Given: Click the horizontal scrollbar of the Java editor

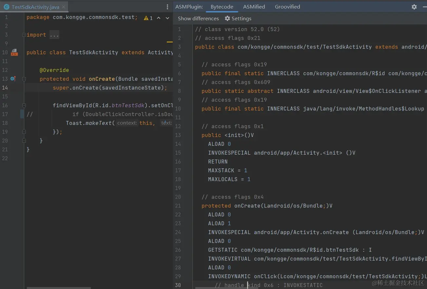Looking at the screenshot, I should pos(59,288).
